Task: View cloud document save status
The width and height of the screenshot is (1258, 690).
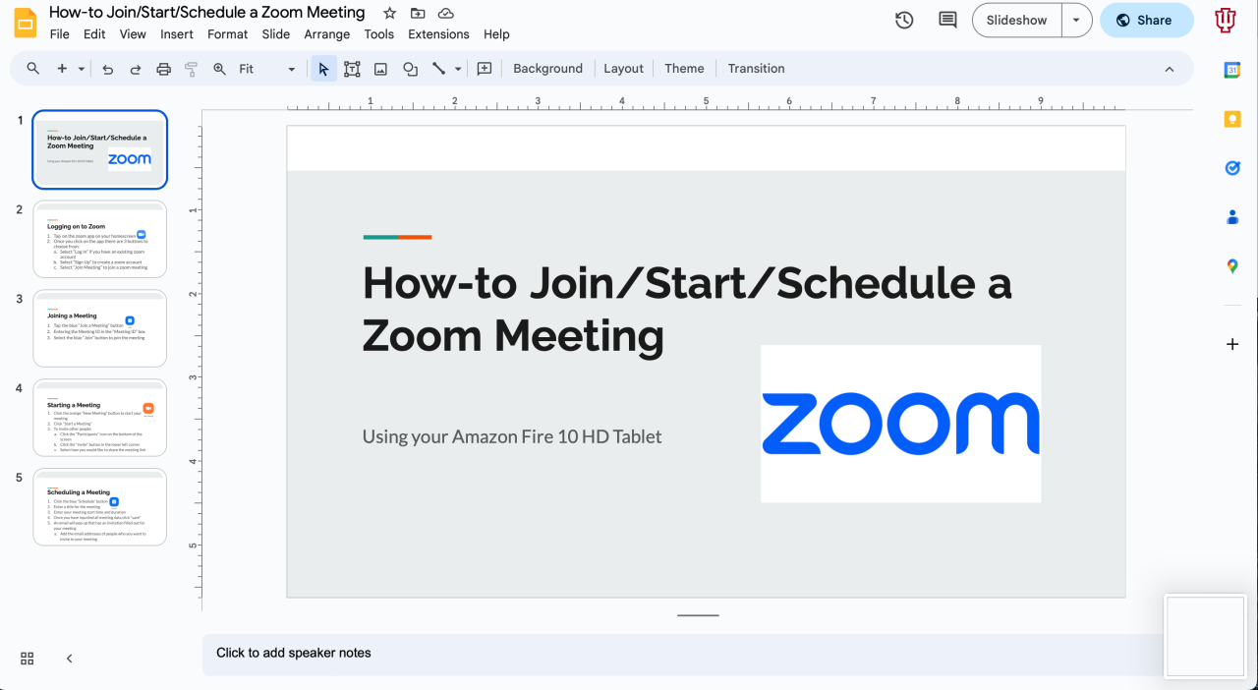Action: click(x=446, y=13)
